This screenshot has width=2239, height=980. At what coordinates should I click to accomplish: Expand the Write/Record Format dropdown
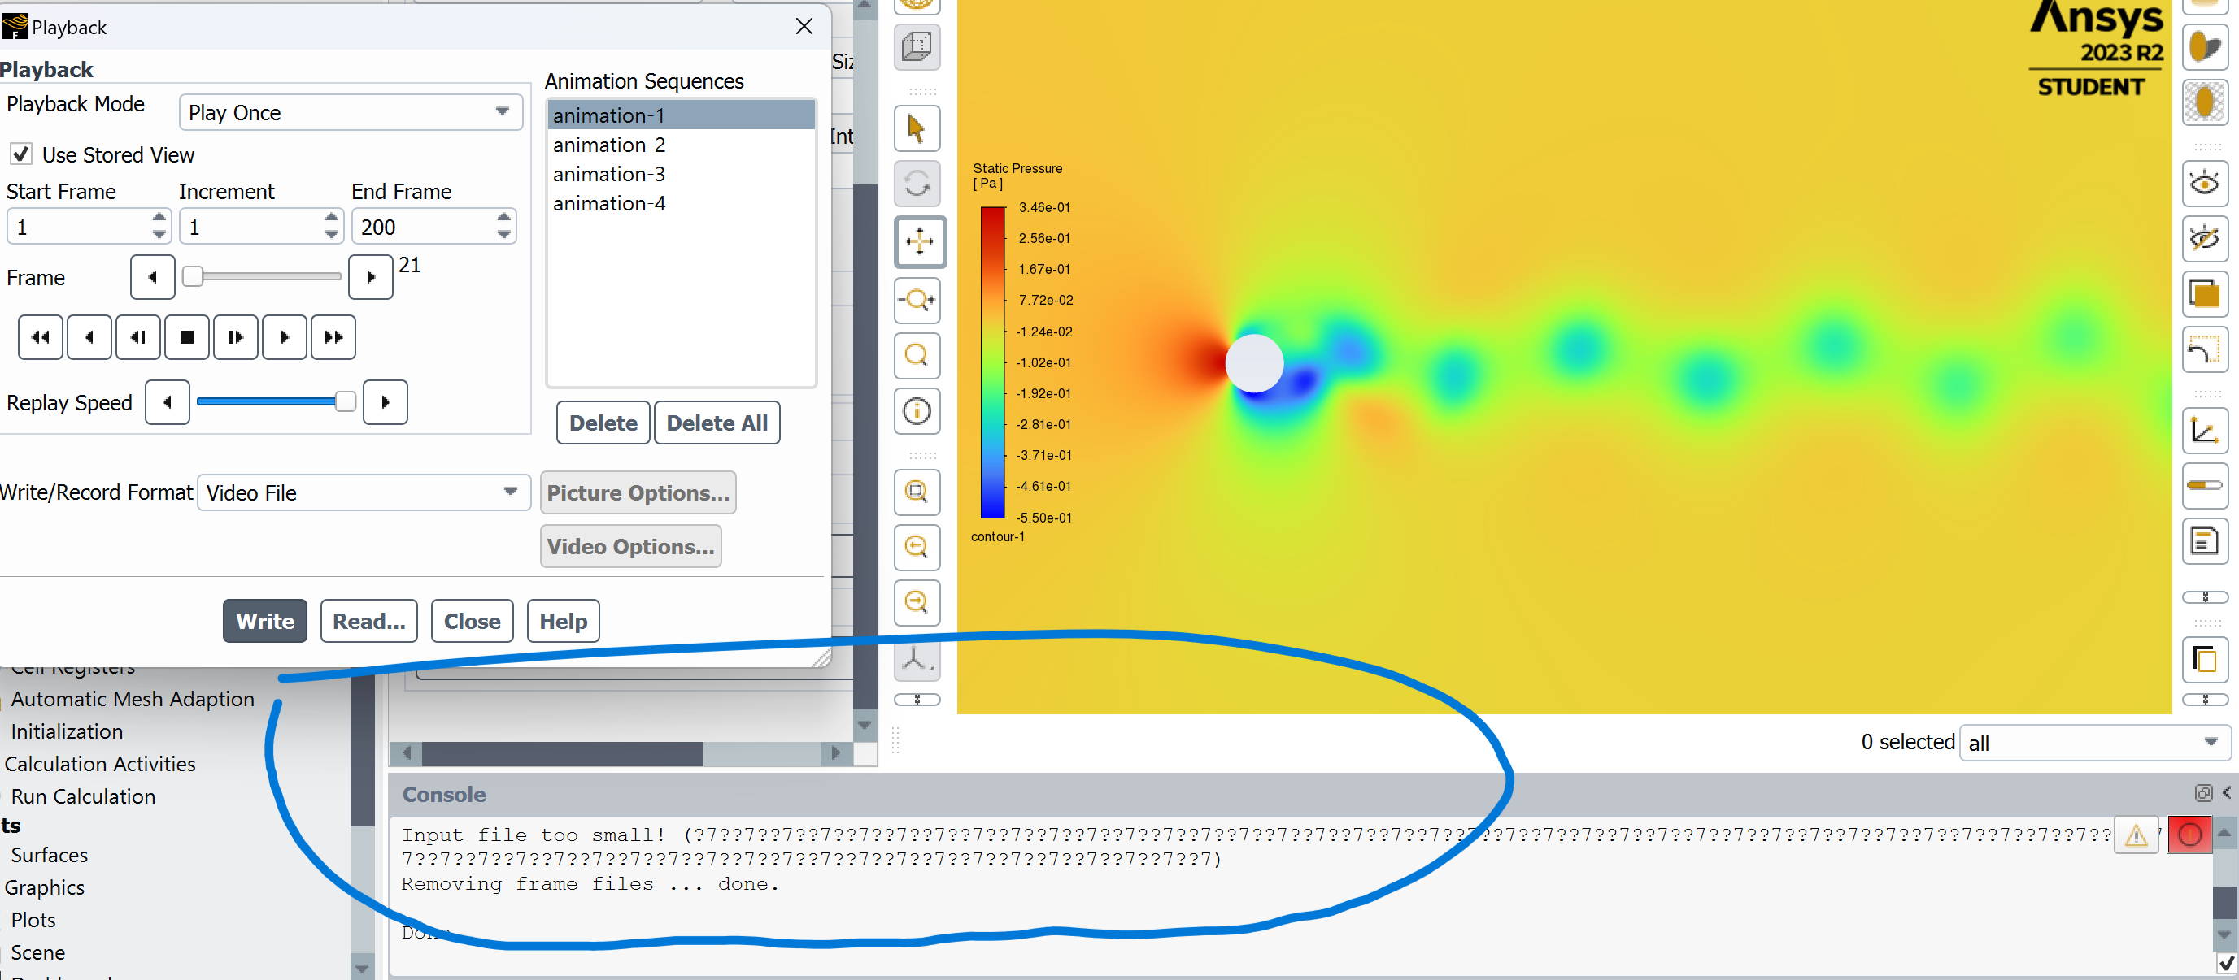(363, 492)
